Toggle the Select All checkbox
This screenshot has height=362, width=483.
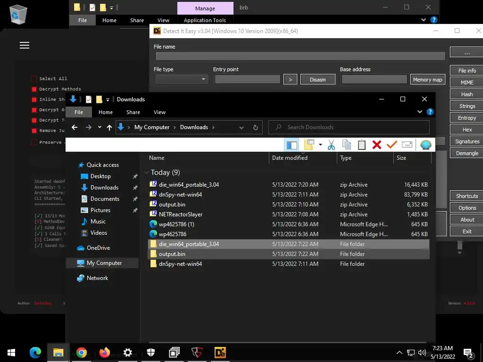(x=34, y=79)
